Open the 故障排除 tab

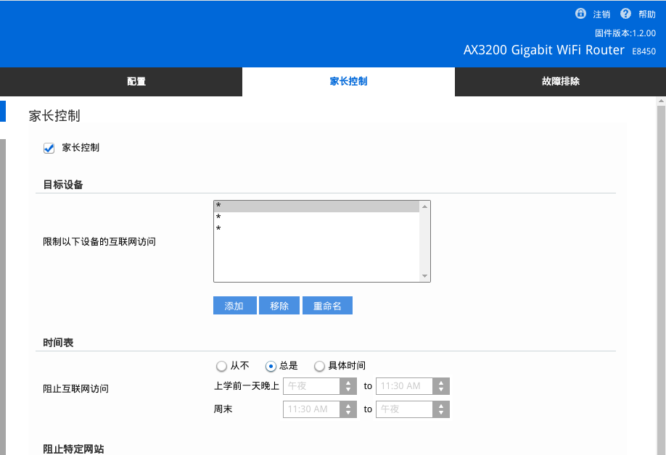coord(560,81)
